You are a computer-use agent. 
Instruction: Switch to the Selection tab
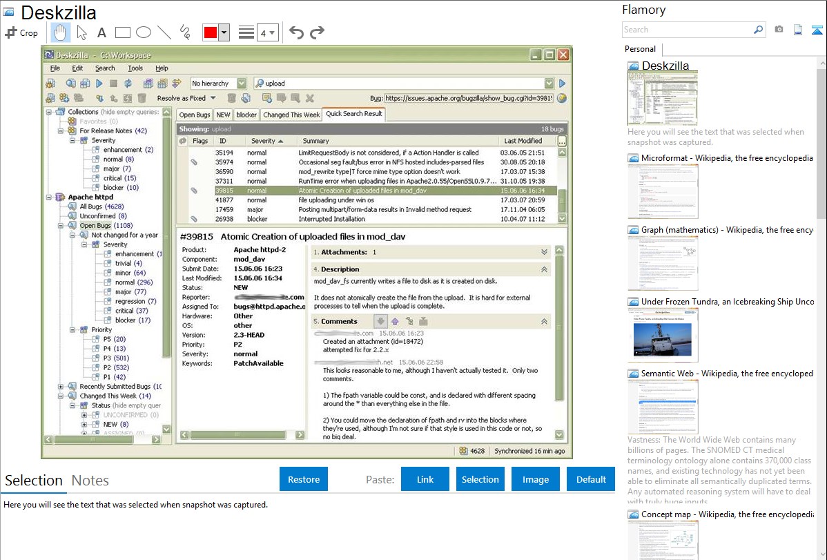click(x=34, y=481)
